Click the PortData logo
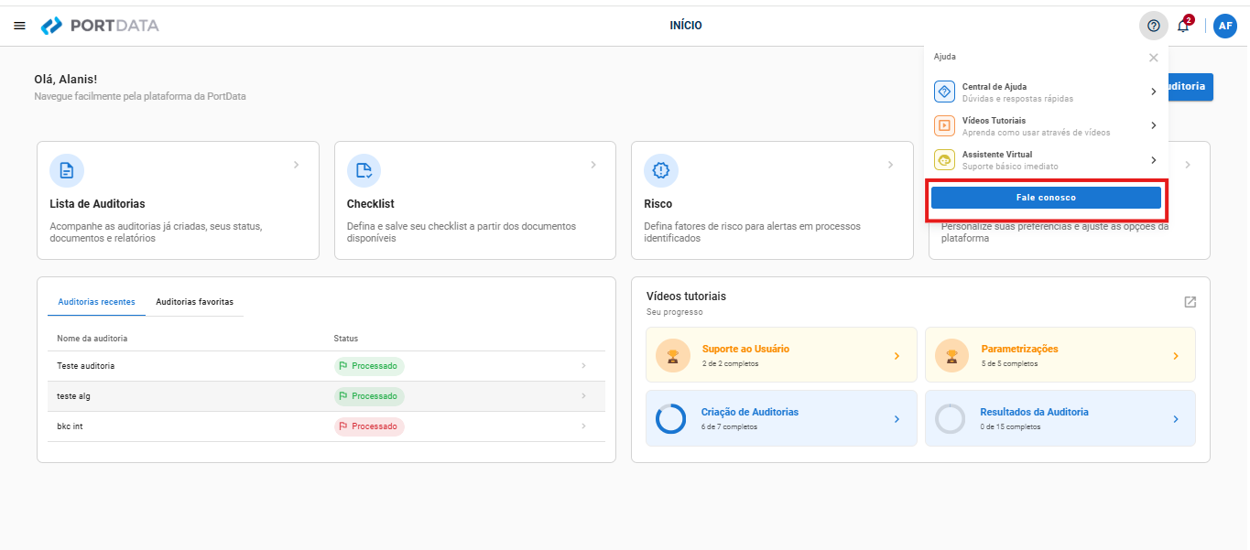1250x550 pixels. (x=100, y=26)
